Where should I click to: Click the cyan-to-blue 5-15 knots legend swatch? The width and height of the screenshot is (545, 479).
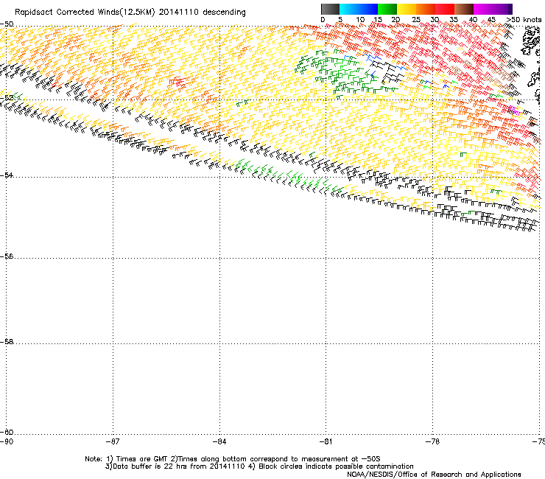coord(359,9)
